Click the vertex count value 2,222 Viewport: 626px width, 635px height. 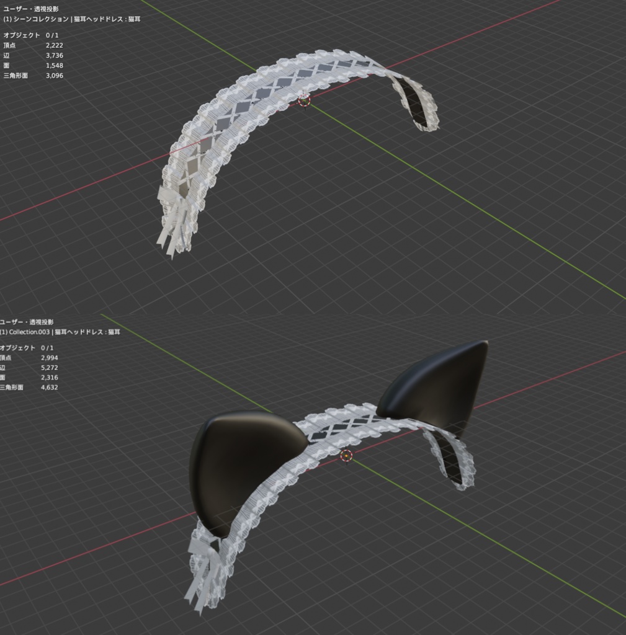55,45
